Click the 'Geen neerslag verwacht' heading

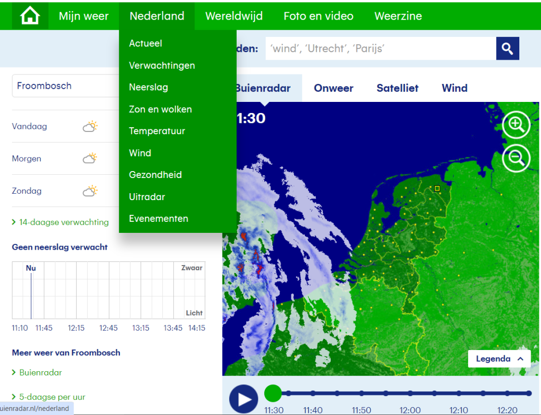pos(60,247)
